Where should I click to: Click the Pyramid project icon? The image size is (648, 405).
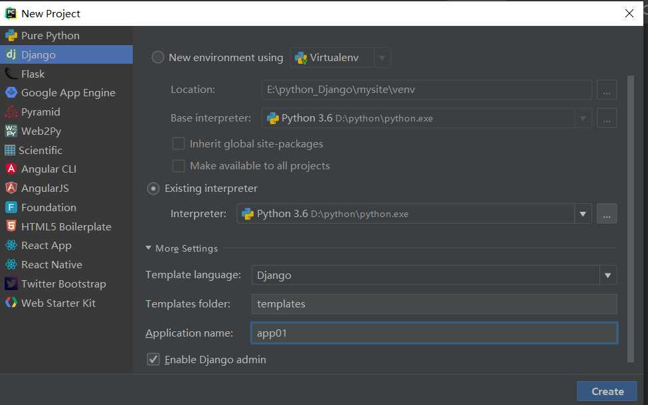11,112
